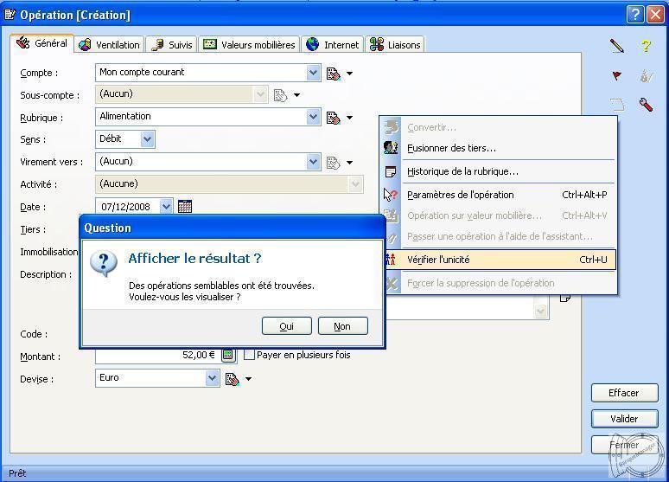Click the red flag icon
Screen dimensions: 669x482
[x=616, y=76]
